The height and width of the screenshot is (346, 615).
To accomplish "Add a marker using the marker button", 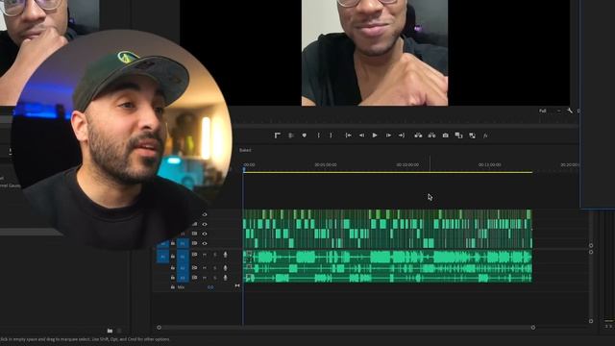I will [x=305, y=136].
